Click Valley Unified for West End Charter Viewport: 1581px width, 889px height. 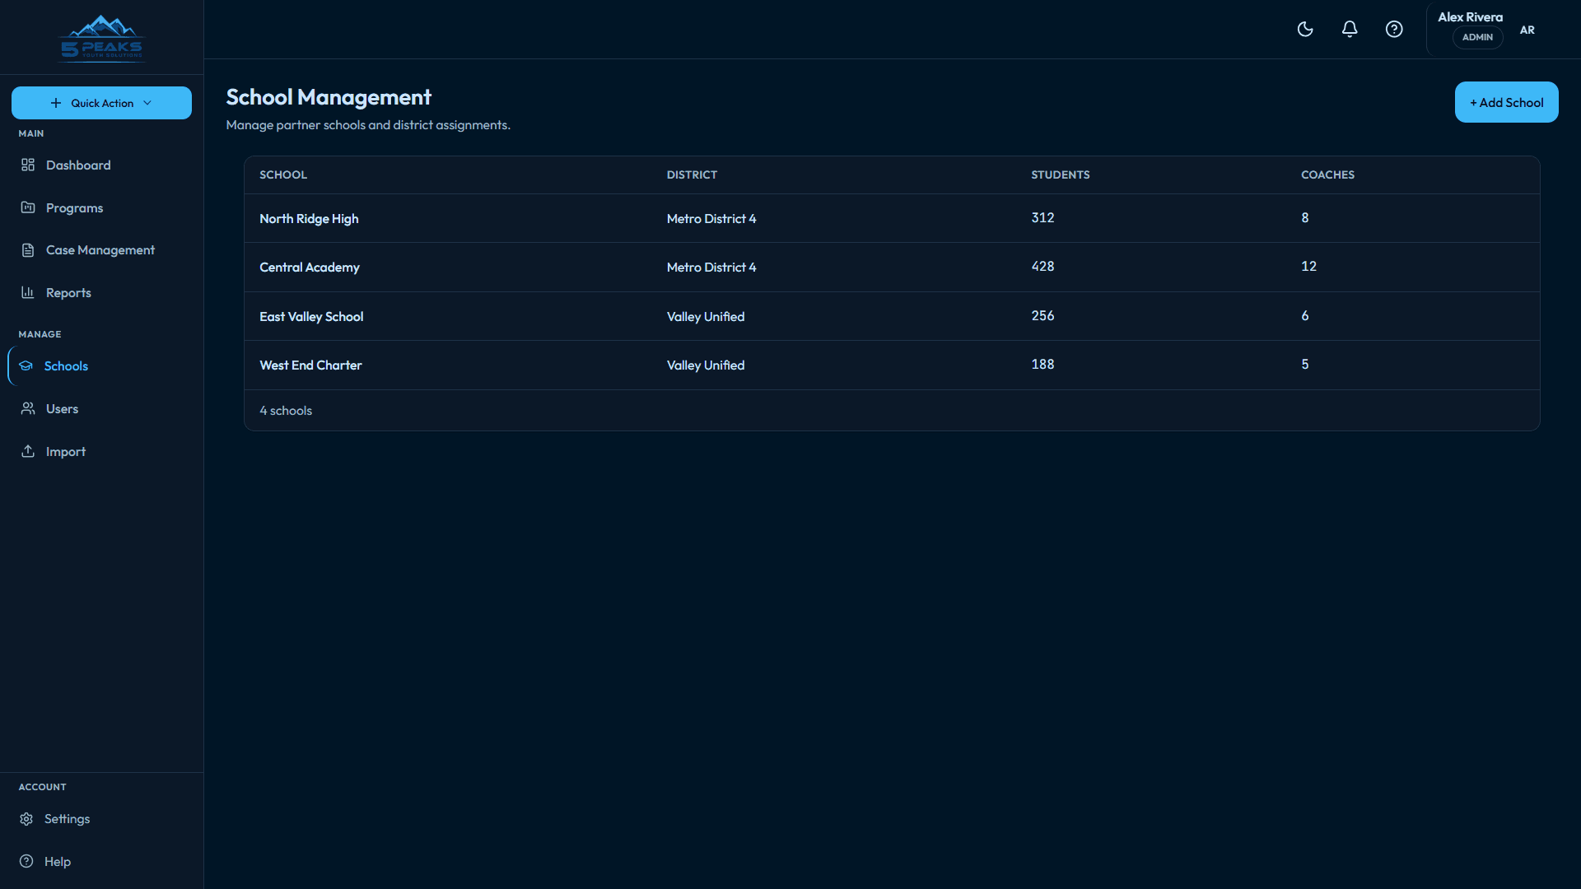[706, 365]
